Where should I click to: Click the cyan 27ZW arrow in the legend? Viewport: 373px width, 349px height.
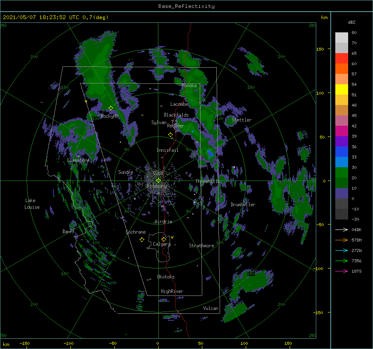(x=342, y=250)
